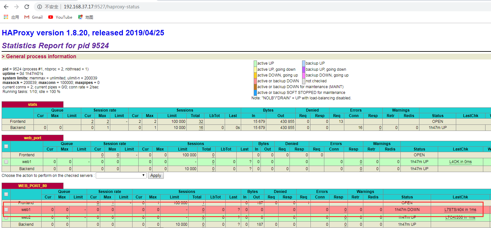Click the backup UP, going down legend swatch
The width and height of the screenshot is (491, 228).
[304, 69]
